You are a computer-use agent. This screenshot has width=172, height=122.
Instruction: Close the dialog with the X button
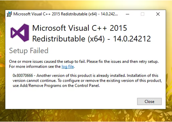tap(158, 14)
